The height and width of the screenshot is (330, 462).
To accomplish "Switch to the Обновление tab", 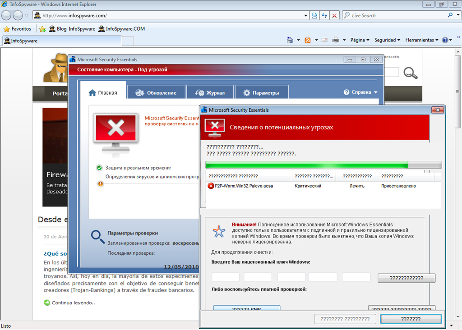I will click(x=156, y=92).
